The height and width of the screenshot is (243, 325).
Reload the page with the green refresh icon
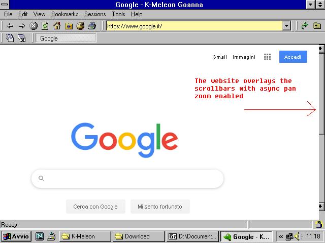coord(45,26)
